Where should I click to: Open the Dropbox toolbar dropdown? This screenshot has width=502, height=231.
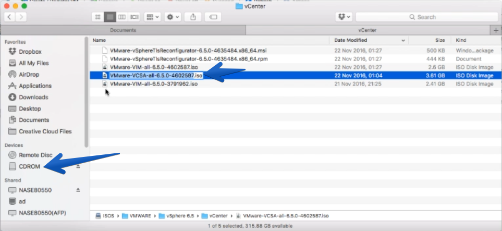(344, 17)
